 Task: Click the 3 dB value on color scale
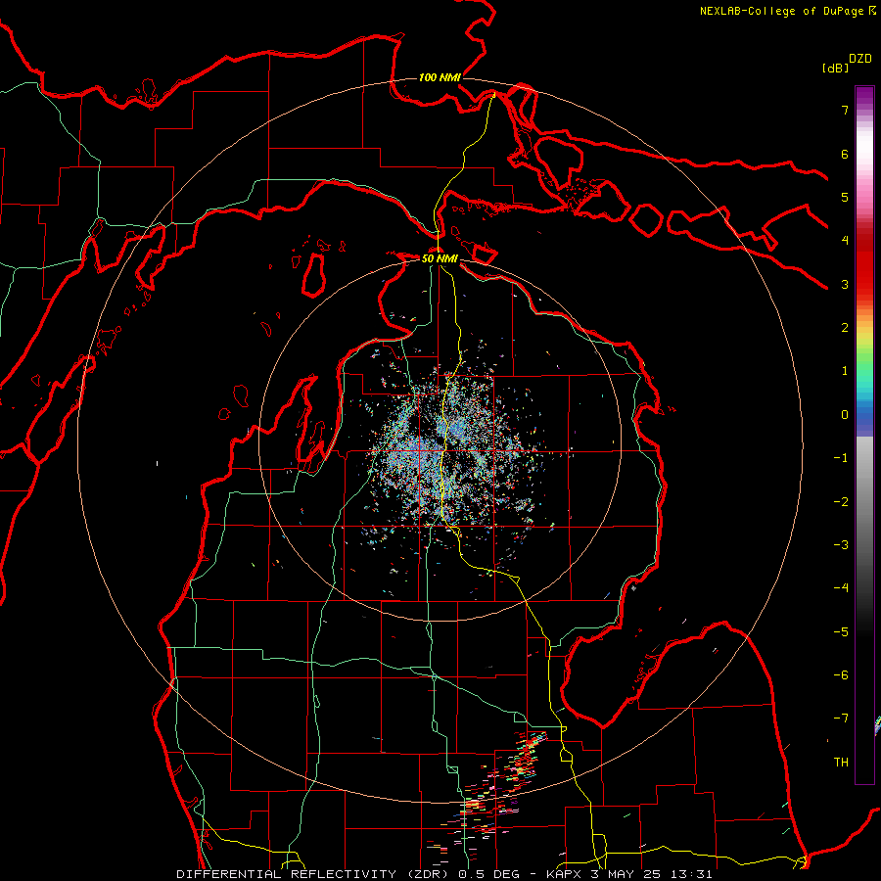tap(845, 284)
